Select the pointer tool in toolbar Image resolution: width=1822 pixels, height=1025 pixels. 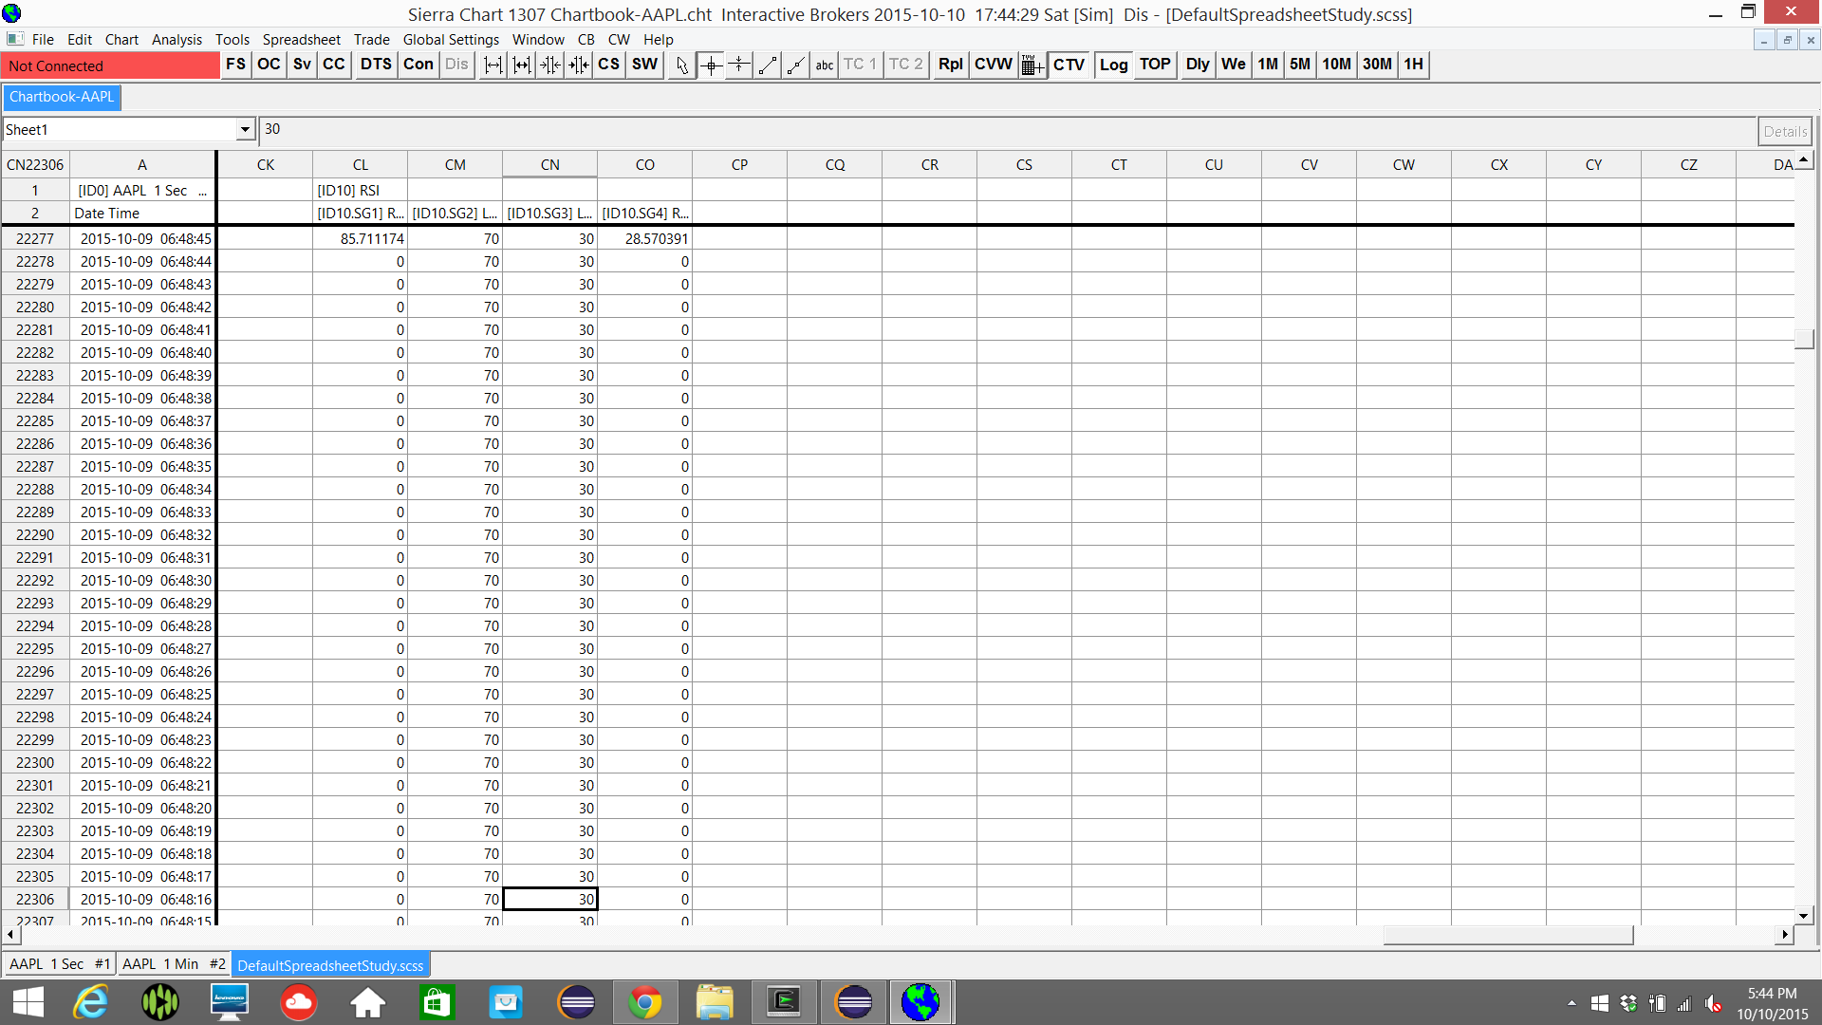point(681,65)
